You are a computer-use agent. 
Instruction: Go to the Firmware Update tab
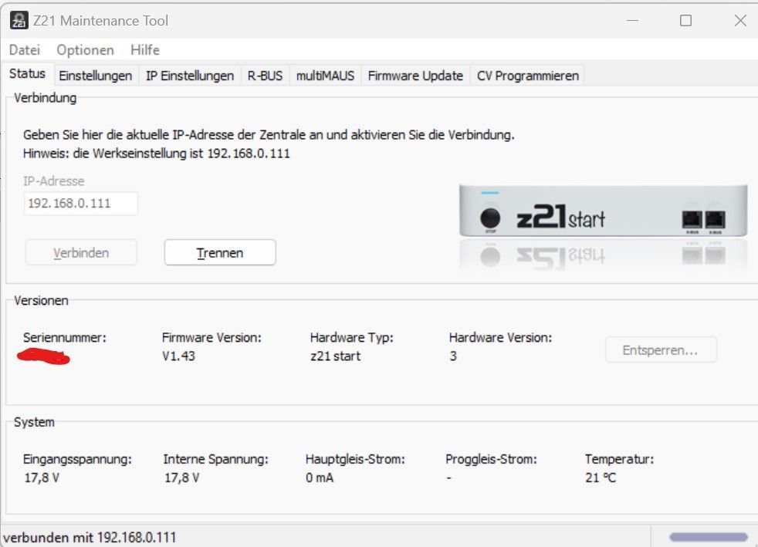click(x=415, y=76)
